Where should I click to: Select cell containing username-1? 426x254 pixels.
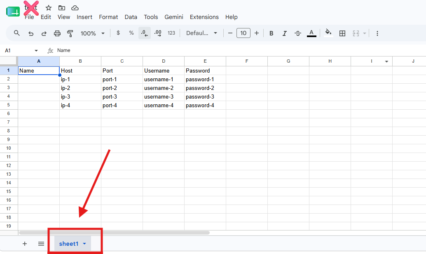[163, 79]
